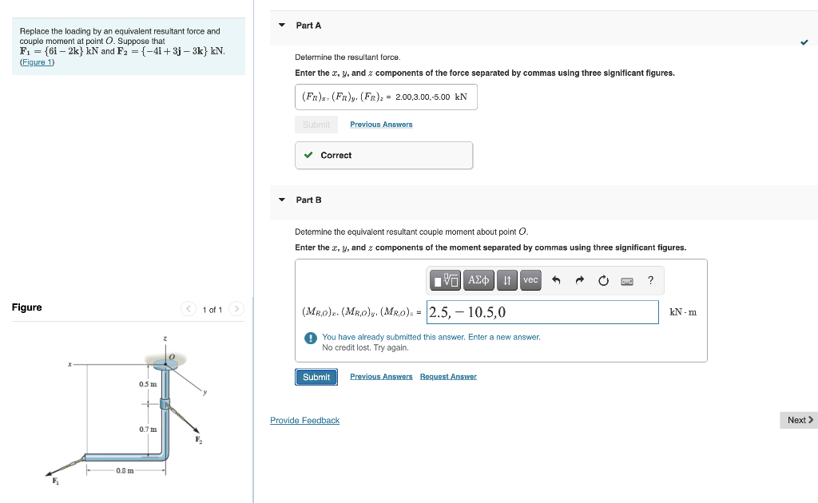Click the 0.5 m dimension label in the figure
Viewport: 818px width, 503px height.
click(148, 384)
